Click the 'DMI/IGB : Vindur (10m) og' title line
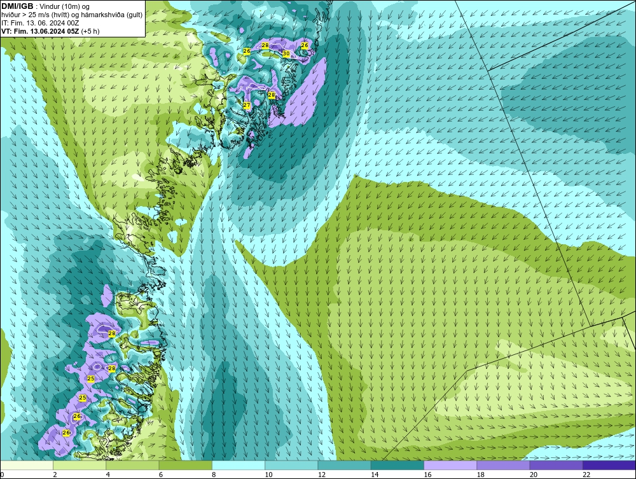Screen dimensions: 636x479 [45, 6]
